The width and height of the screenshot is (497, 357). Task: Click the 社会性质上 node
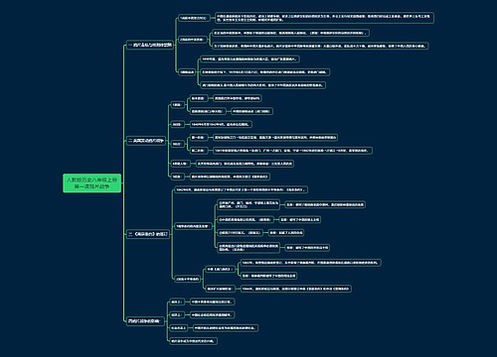click(x=178, y=328)
